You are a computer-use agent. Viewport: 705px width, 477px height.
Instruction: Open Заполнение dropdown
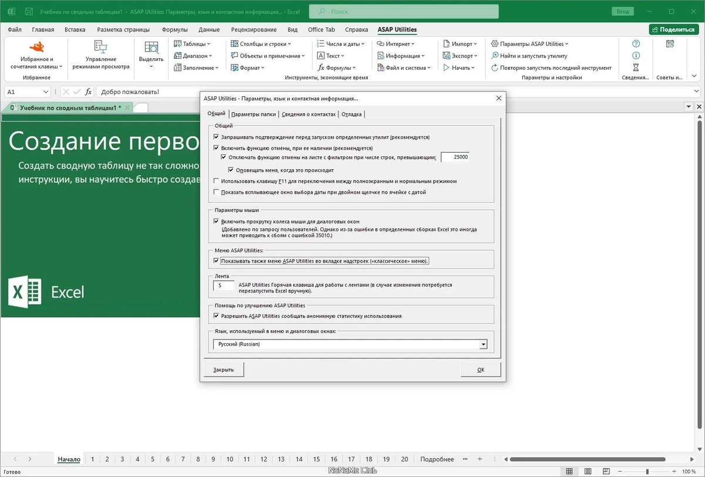tap(196, 68)
